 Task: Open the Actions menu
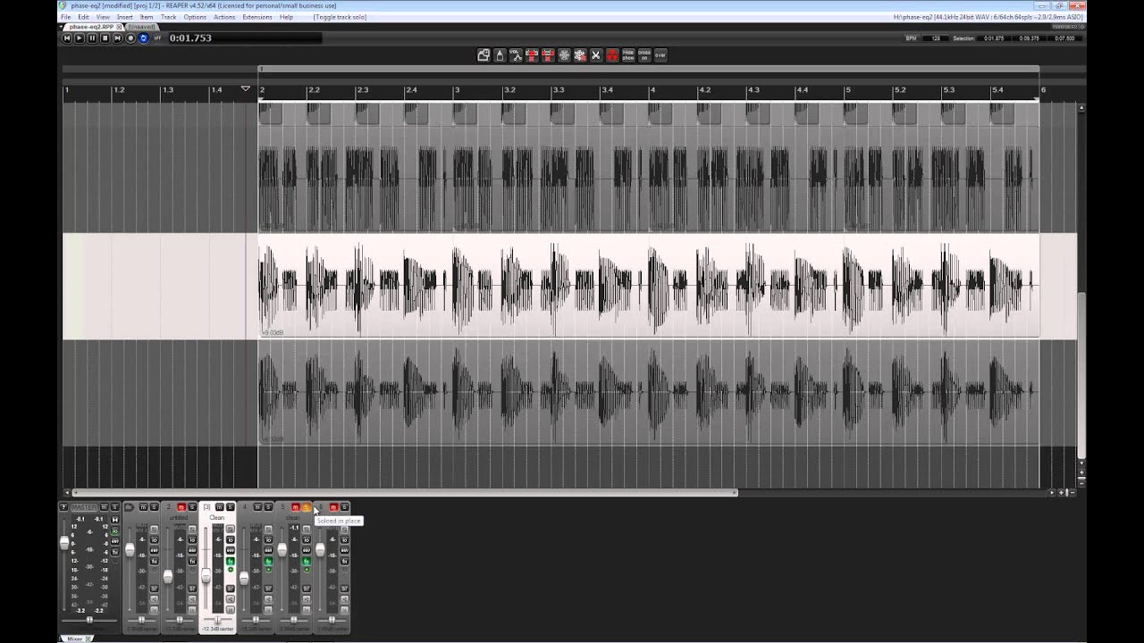(224, 17)
